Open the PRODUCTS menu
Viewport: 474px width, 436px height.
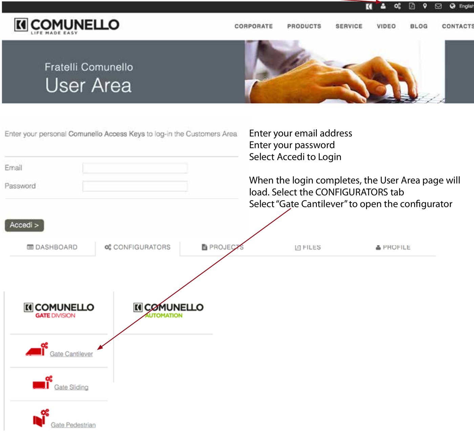tap(304, 26)
